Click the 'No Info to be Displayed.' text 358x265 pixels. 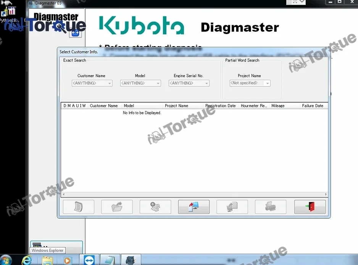142,112
